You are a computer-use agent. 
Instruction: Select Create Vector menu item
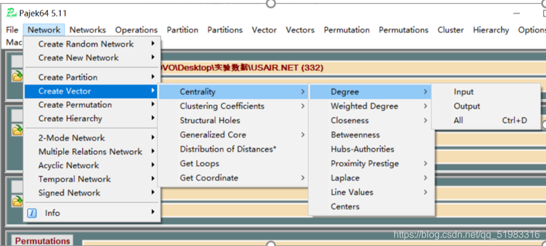pyautogui.click(x=92, y=91)
